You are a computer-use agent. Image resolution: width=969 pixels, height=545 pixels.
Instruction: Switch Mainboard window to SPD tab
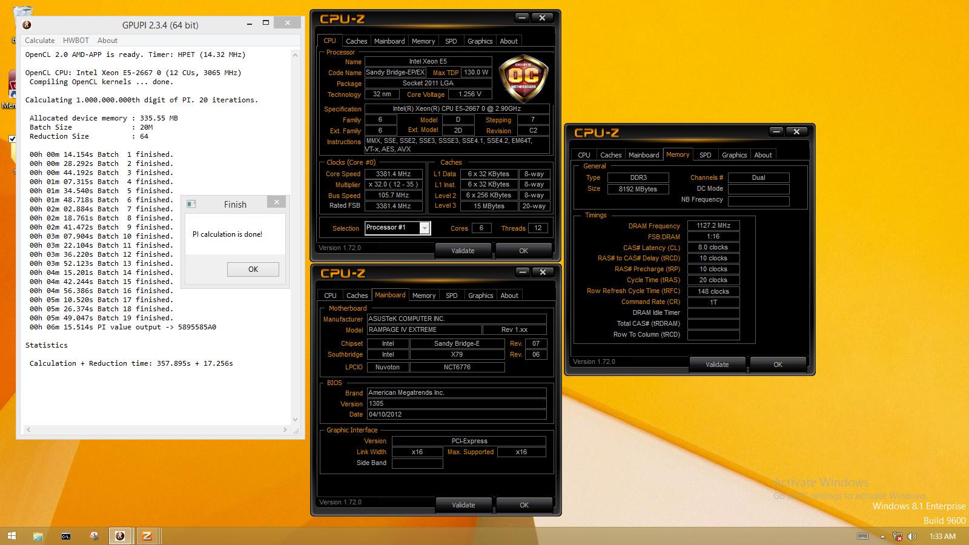pyautogui.click(x=452, y=296)
